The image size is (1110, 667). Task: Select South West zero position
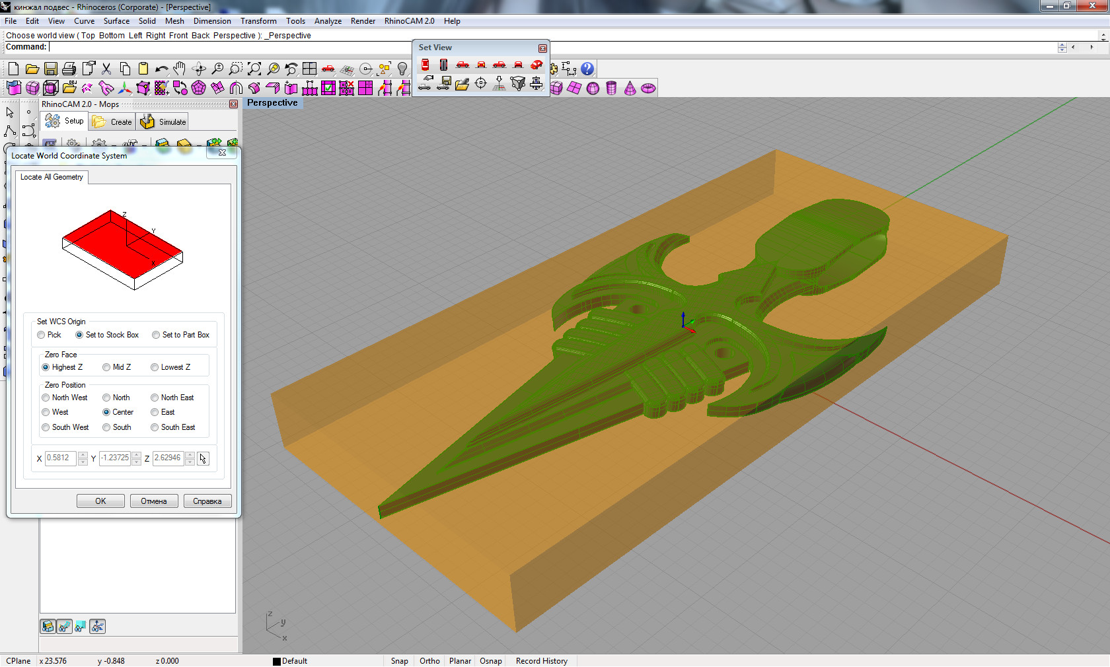pyautogui.click(x=46, y=427)
